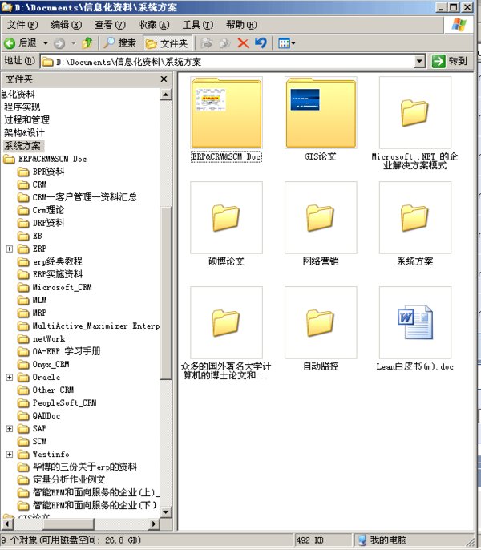Viewport: 481px width, 550px height.
Task: Select Microsoft_CRM in the folder tree
Action: (x=62, y=287)
